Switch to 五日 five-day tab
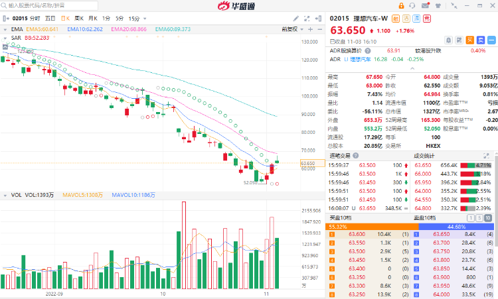The height and width of the screenshot is (299, 498). pos(50,19)
